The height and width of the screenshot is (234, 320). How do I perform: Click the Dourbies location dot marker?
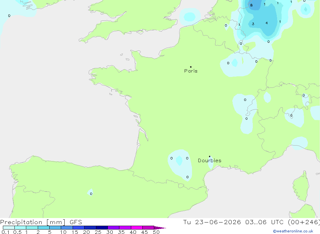coord(210,156)
